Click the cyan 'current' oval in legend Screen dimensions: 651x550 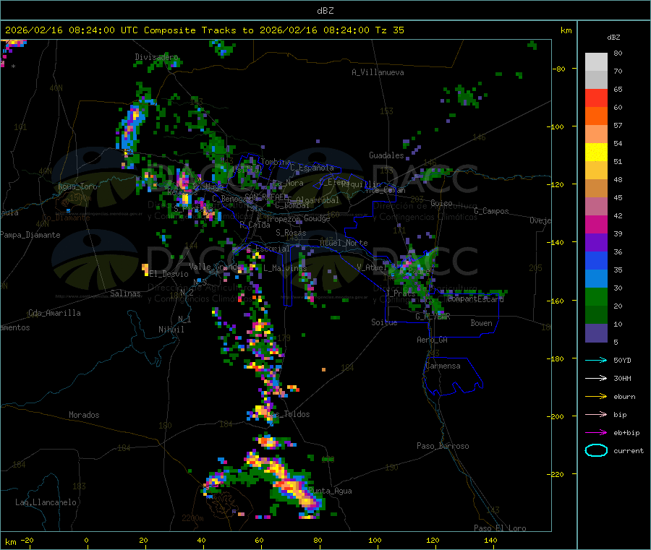tap(596, 450)
